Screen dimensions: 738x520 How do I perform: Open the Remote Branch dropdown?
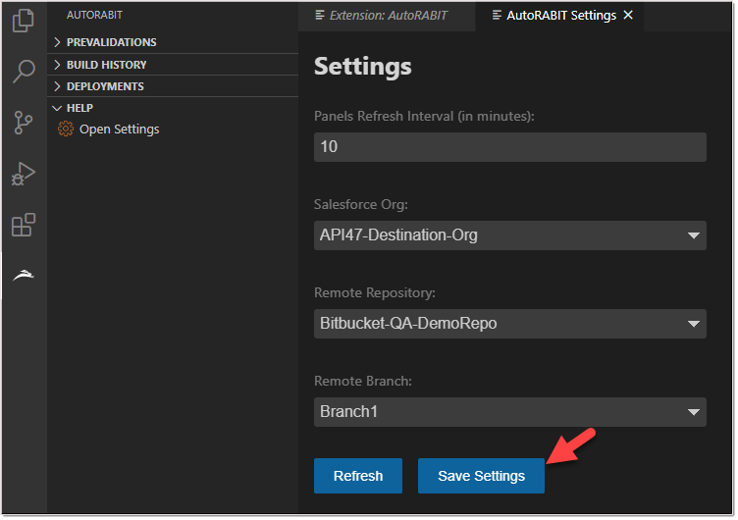(511, 413)
